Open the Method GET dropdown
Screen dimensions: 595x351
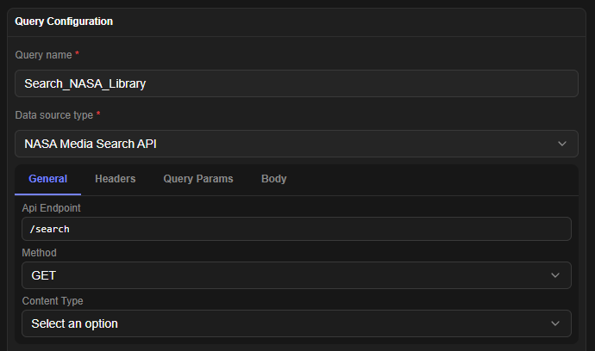click(297, 275)
